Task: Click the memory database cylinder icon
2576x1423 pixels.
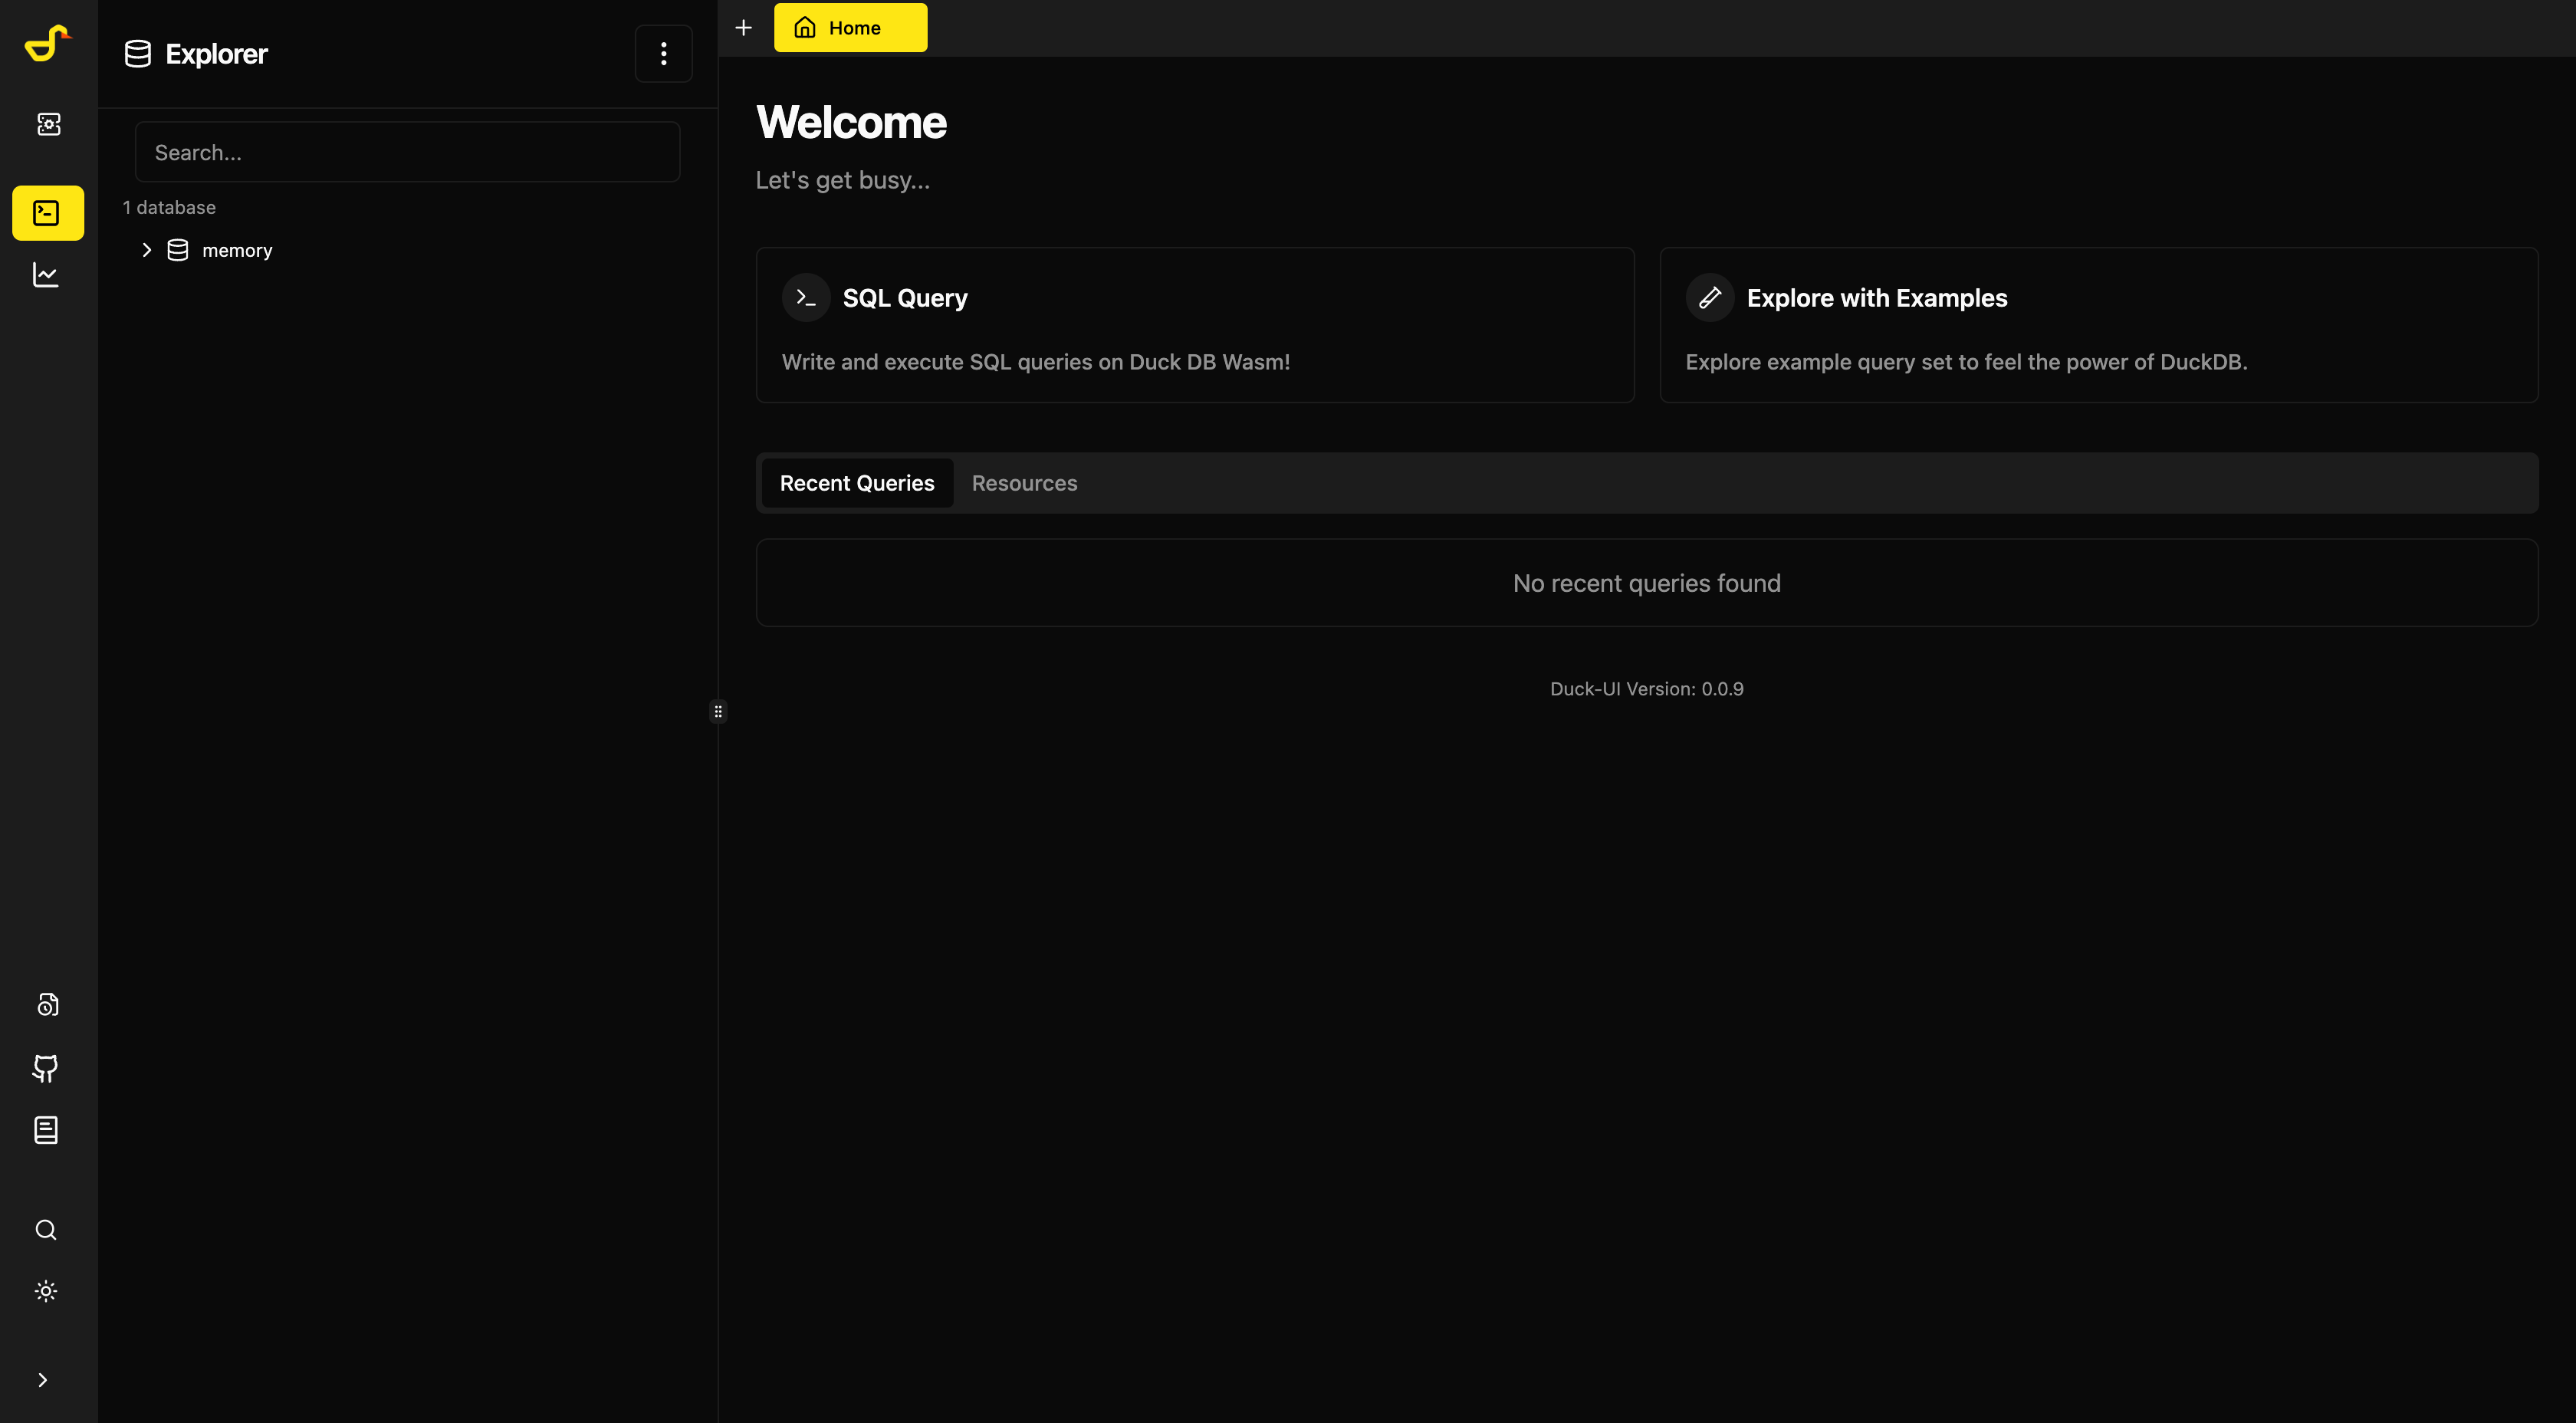Action: pyautogui.click(x=178, y=250)
